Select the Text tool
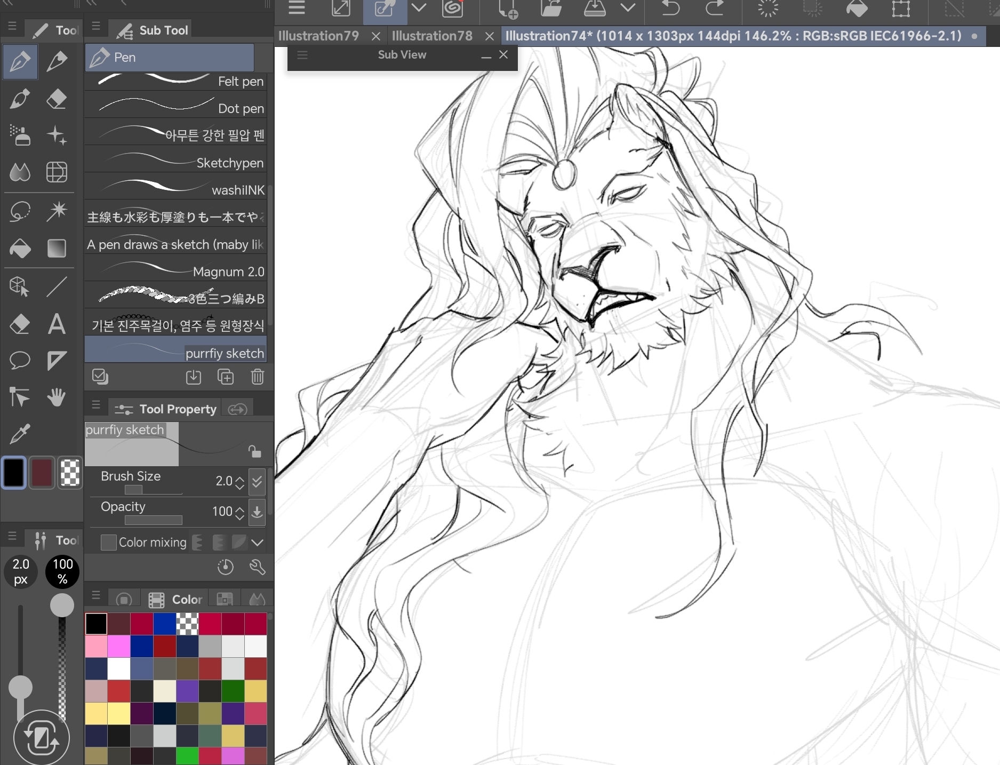 point(57,324)
